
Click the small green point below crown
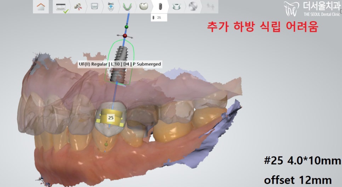coord(106,143)
